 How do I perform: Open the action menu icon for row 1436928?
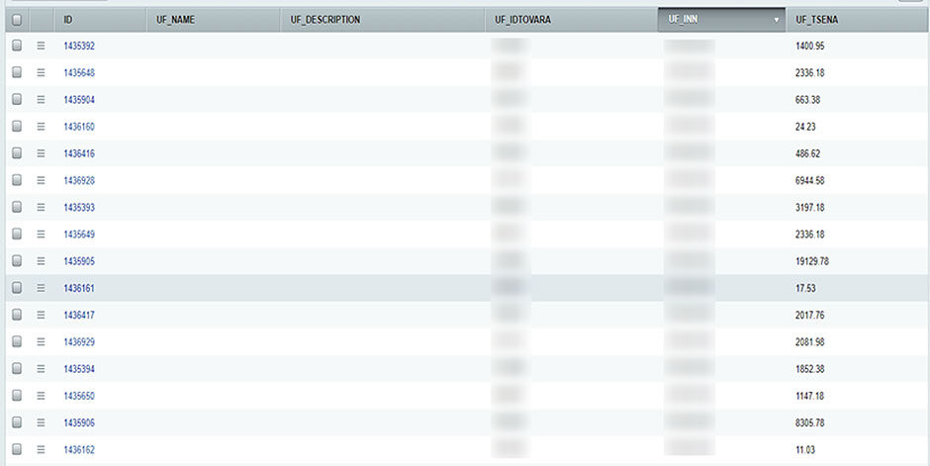pos(41,180)
